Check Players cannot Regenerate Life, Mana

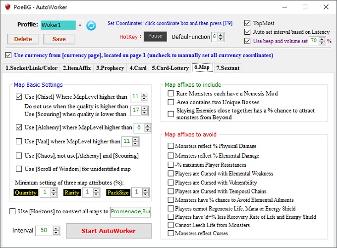pyautogui.click(x=170, y=208)
